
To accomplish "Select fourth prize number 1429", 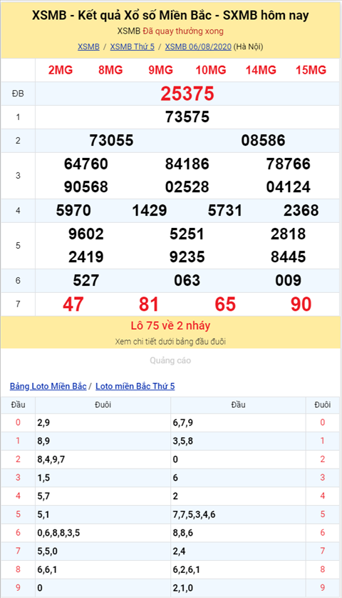I will 150,211.
